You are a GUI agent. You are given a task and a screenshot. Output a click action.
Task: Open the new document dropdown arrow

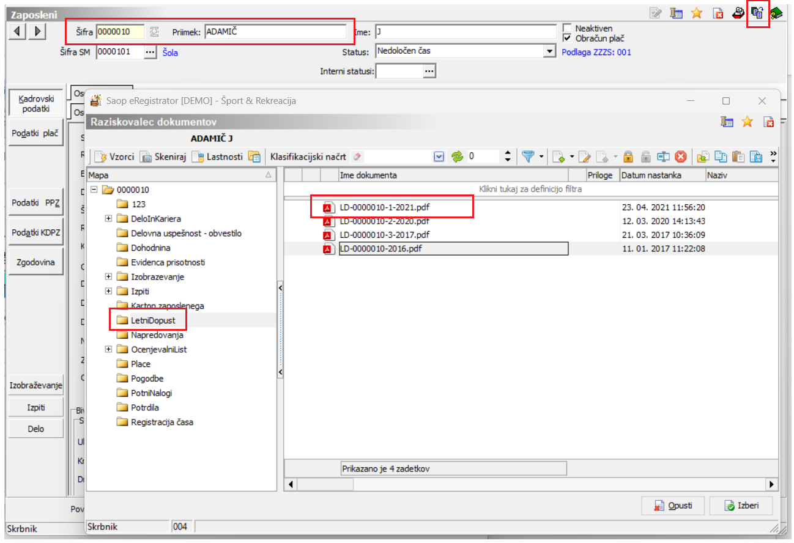pyautogui.click(x=572, y=157)
